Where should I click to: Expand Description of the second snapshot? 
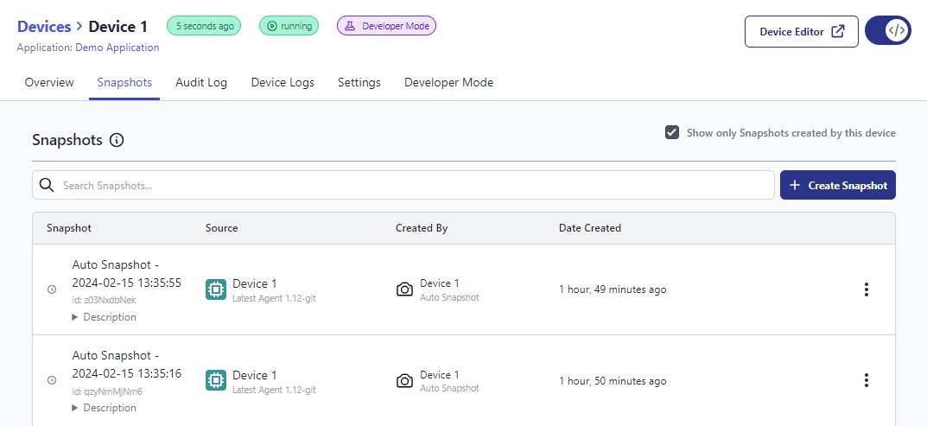tap(104, 408)
